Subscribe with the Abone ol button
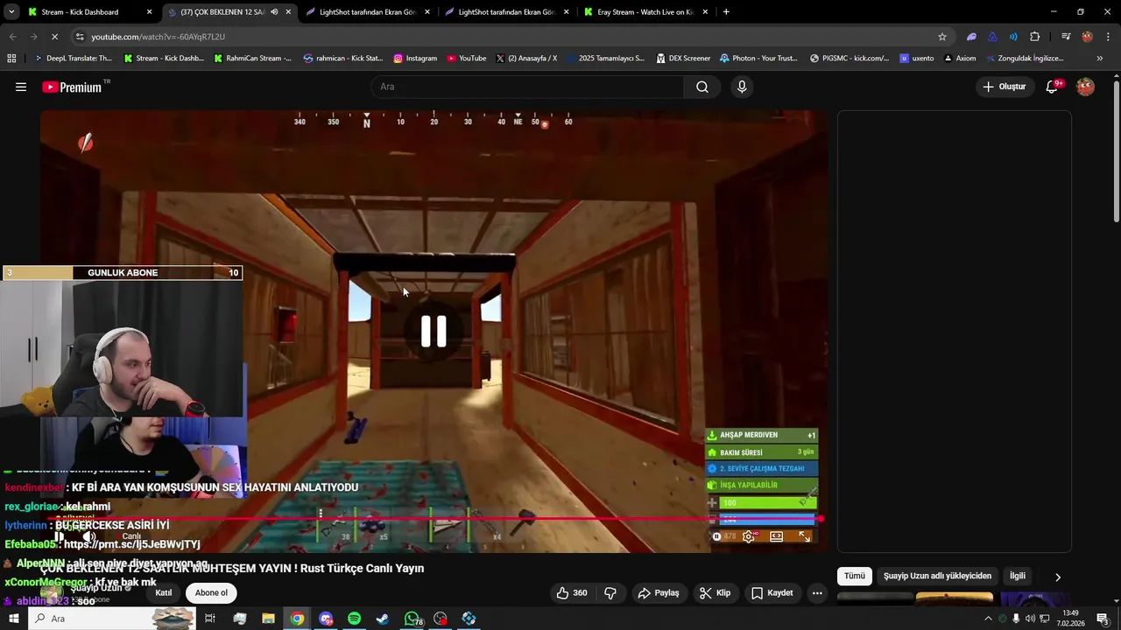The image size is (1121, 630). point(211,593)
